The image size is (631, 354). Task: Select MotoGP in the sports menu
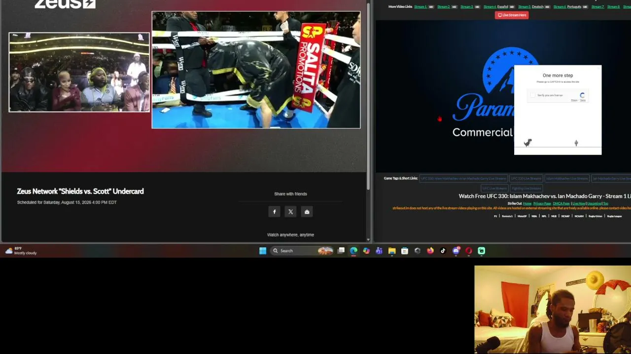coord(522,216)
